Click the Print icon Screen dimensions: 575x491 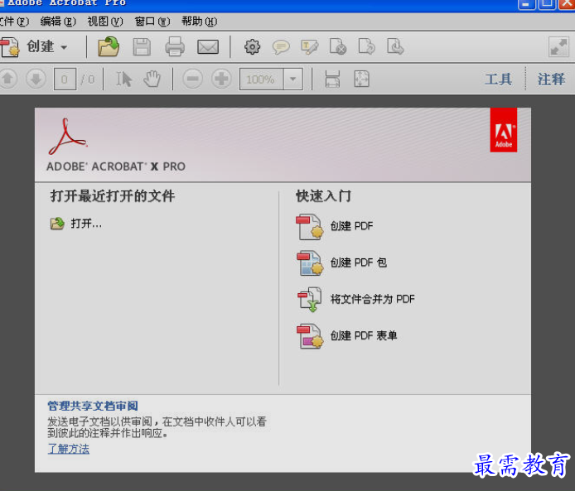(175, 46)
